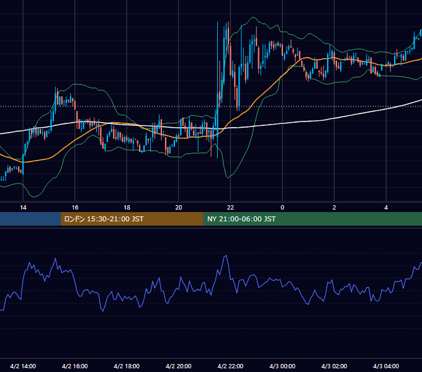Click the 4/3 02:00 date label
This screenshot has height=372, width=422.
pos(334,366)
